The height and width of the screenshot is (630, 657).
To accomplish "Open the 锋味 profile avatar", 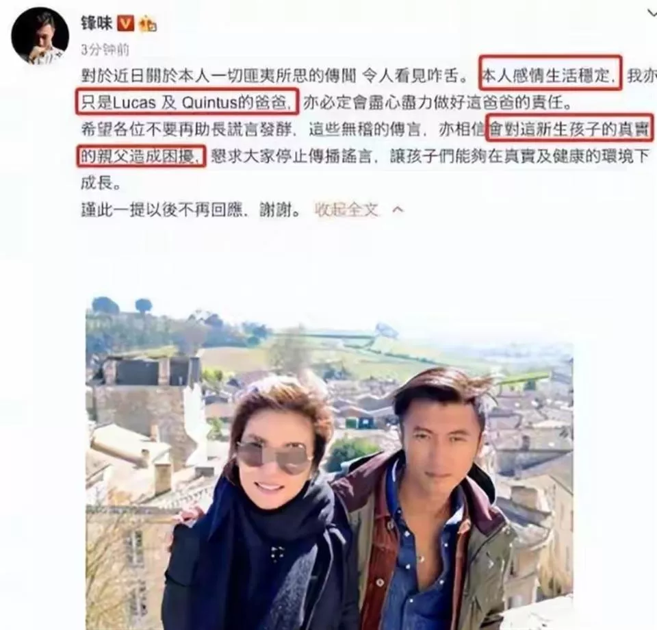I will click(x=40, y=36).
